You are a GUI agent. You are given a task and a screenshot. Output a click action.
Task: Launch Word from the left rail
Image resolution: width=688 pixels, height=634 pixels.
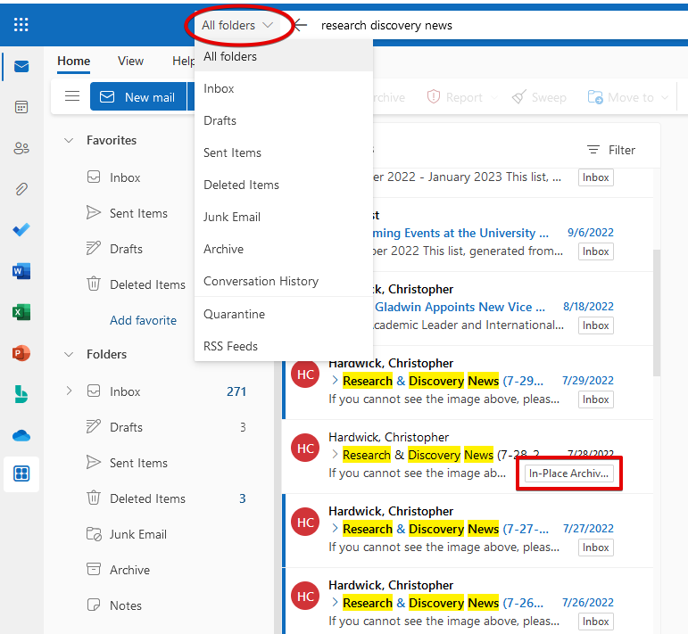21,271
